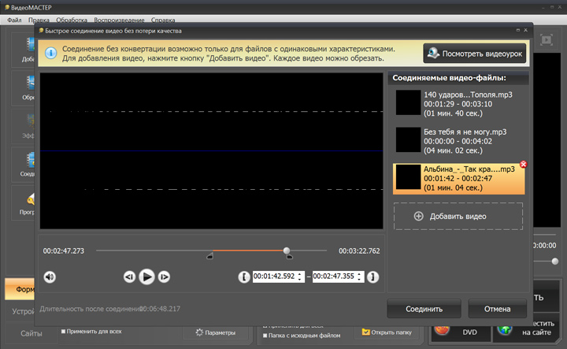Set trim start with left bracket button

[x=244, y=277]
